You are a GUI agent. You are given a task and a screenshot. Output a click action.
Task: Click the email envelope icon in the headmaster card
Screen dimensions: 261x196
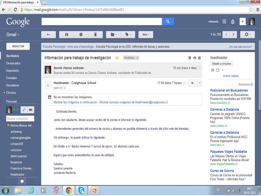point(217,70)
